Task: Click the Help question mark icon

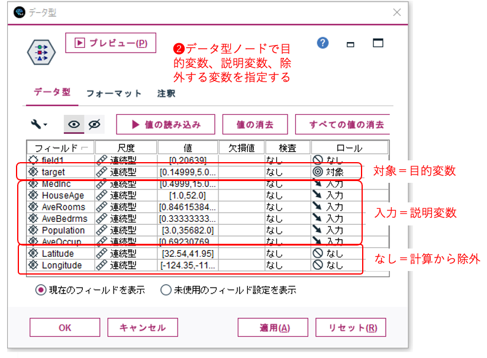Action: (x=322, y=43)
